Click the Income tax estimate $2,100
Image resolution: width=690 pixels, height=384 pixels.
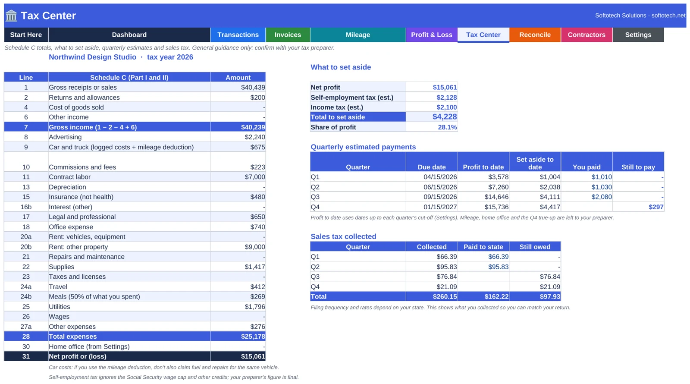point(432,107)
